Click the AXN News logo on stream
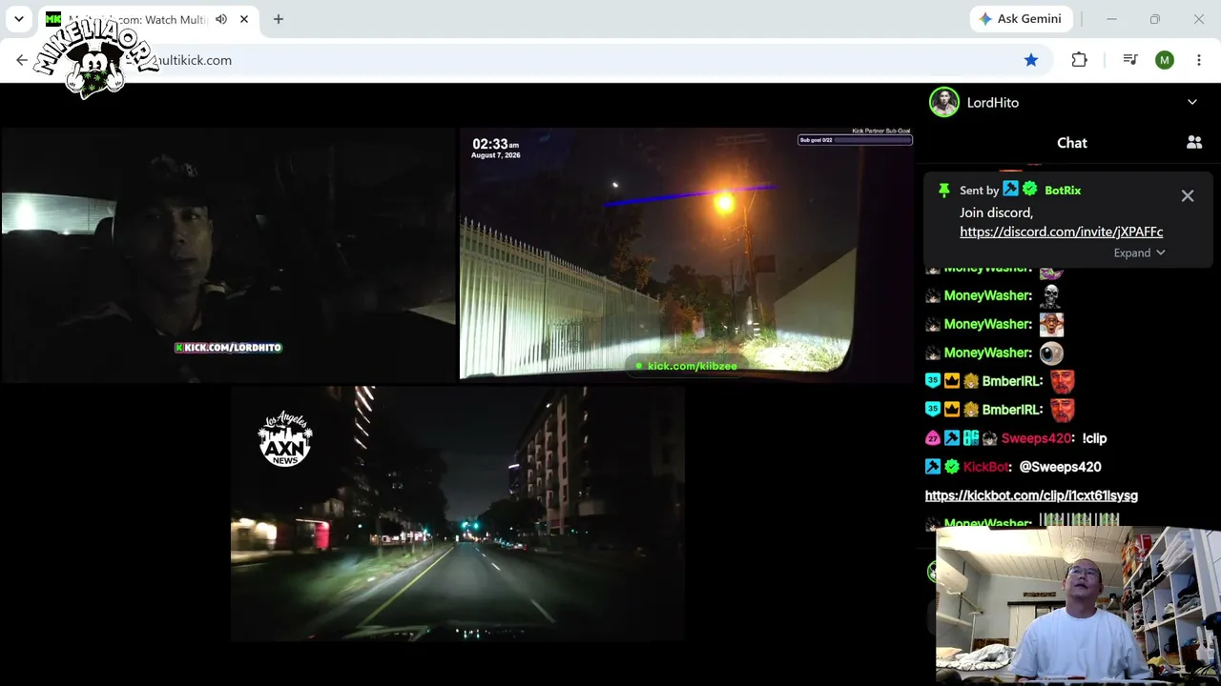This screenshot has height=686, width=1221. [x=285, y=439]
